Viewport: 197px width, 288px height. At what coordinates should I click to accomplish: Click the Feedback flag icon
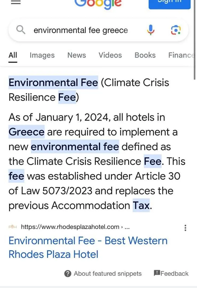click(x=157, y=273)
